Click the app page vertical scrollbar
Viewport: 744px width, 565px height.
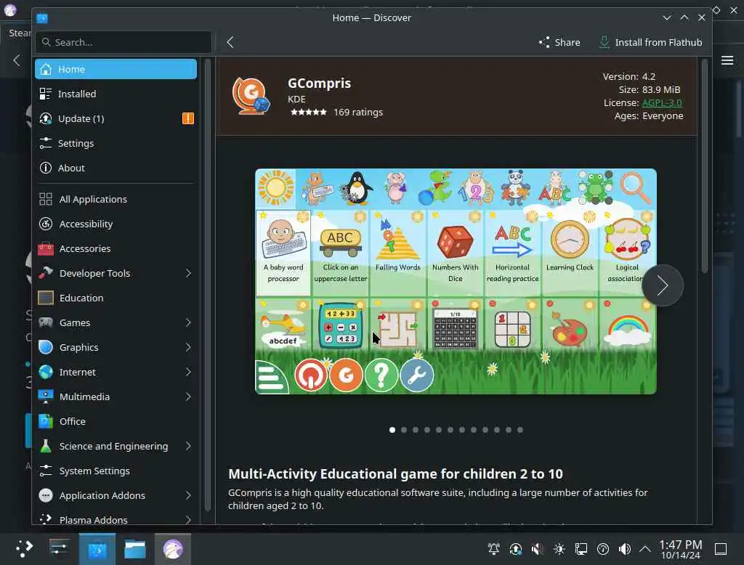point(705,166)
